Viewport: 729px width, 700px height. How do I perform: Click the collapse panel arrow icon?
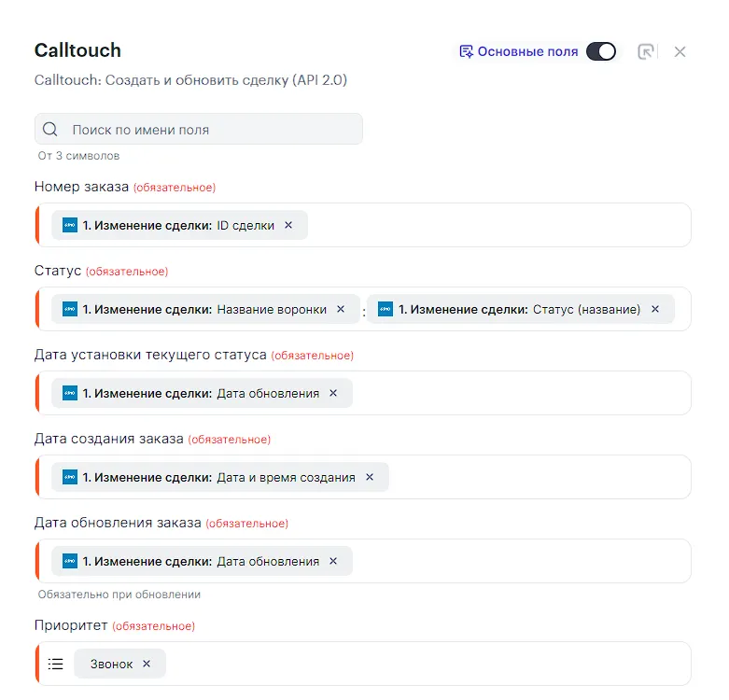click(x=645, y=52)
